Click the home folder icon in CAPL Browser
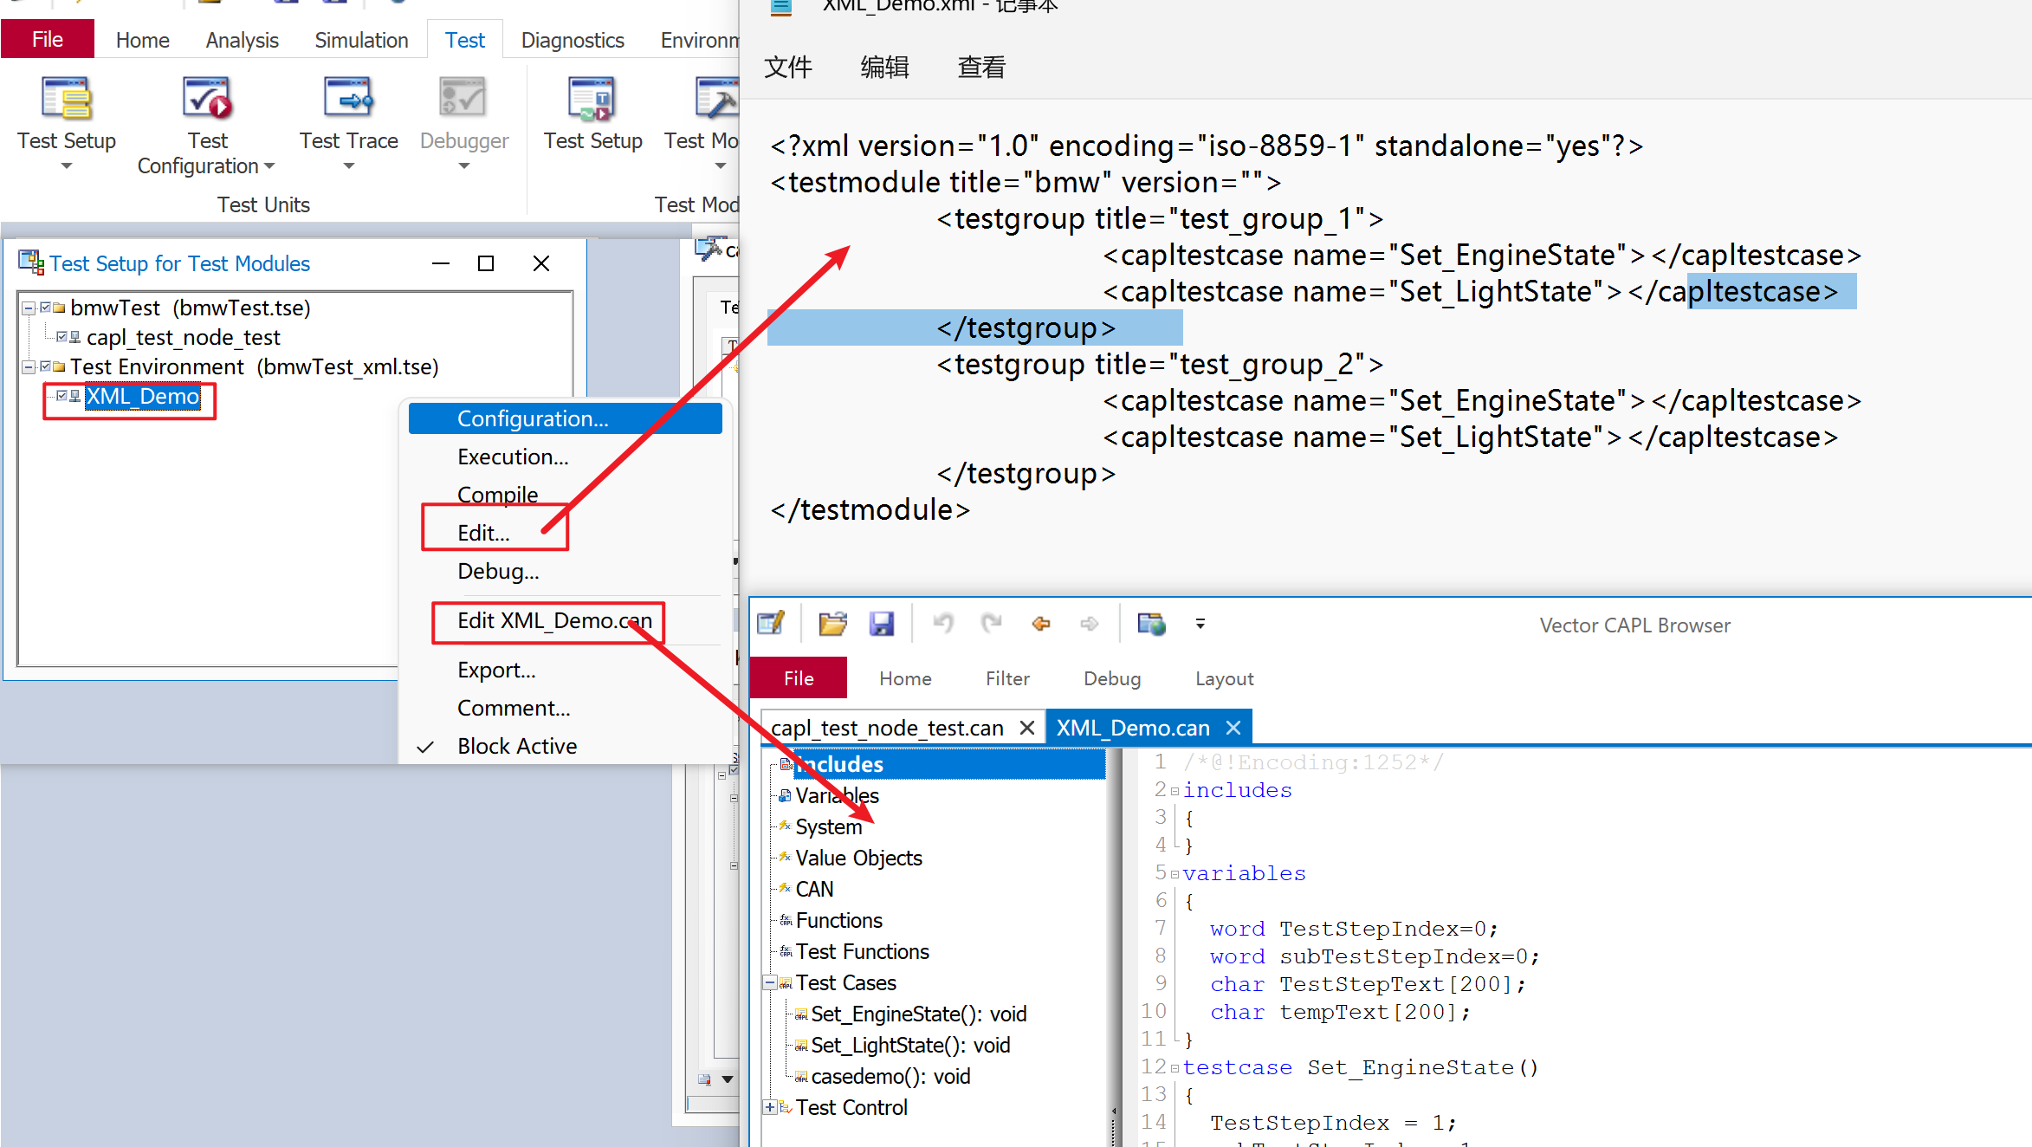The width and height of the screenshot is (2032, 1147). click(x=835, y=624)
